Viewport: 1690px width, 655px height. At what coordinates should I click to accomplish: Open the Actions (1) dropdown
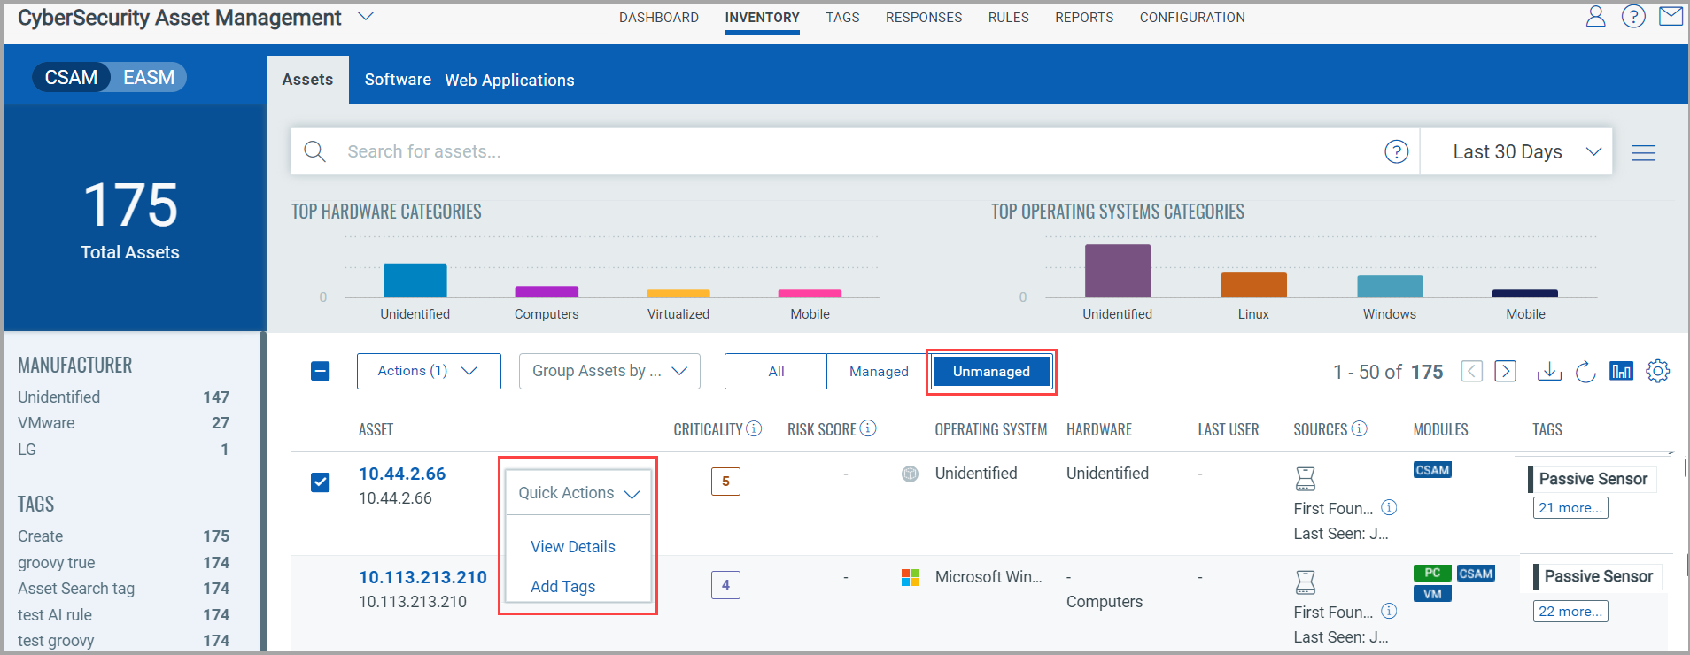pos(429,371)
